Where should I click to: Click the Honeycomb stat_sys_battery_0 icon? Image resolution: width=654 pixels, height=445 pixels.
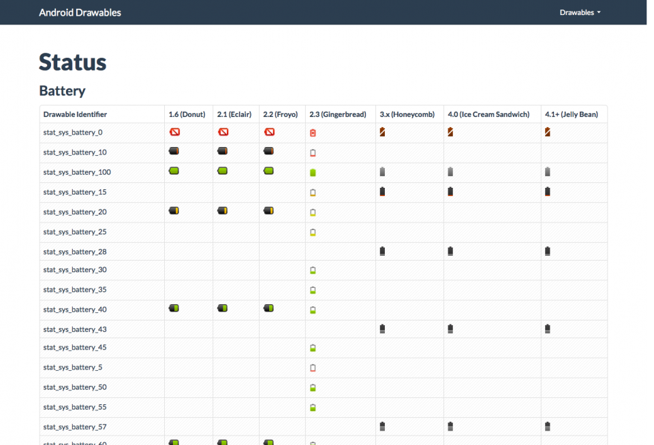(x=382, y=132)
